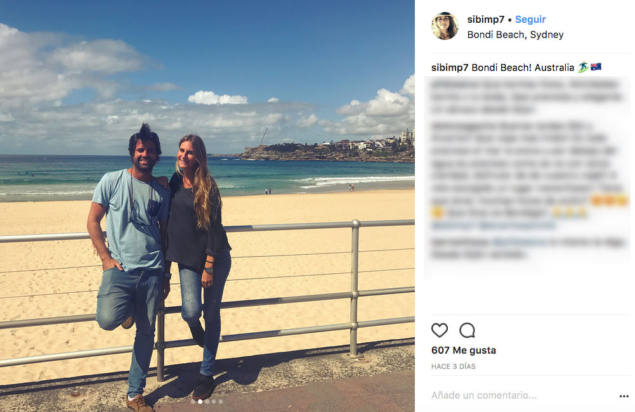Open sibimp7's profile picture avatar
The image size is (635, 412).
445,26
